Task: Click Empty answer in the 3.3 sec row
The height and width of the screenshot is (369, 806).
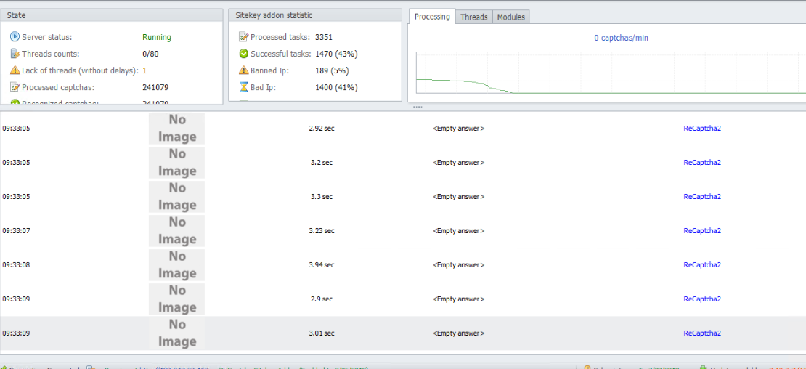Action: point(459,196)
